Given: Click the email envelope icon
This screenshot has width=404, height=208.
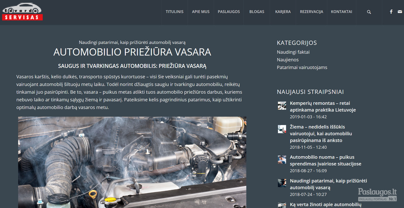Looking at the screenshot, I should pos(400,12).
